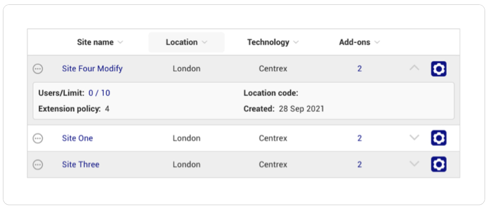Expand the Site Three row details
The height and width of the screenshot is (210, 488).
point(414,163)
